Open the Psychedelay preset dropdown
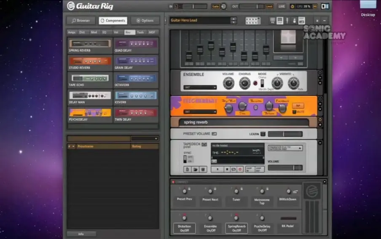Viewport: 381px width, 239px height. click(200, 112)
